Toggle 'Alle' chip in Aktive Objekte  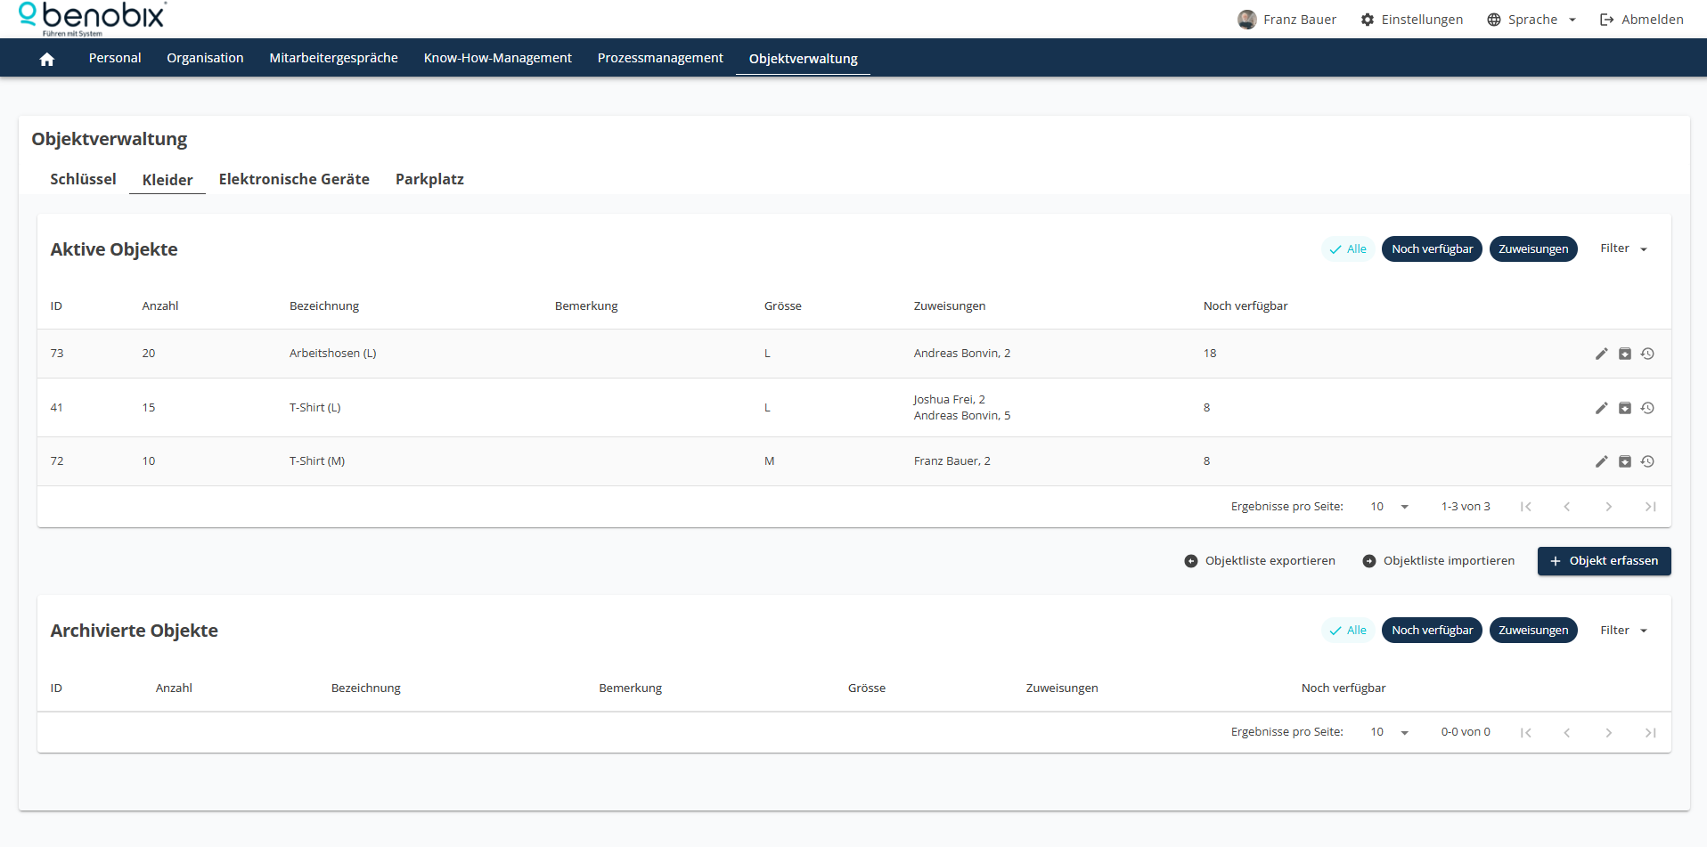1347,249
